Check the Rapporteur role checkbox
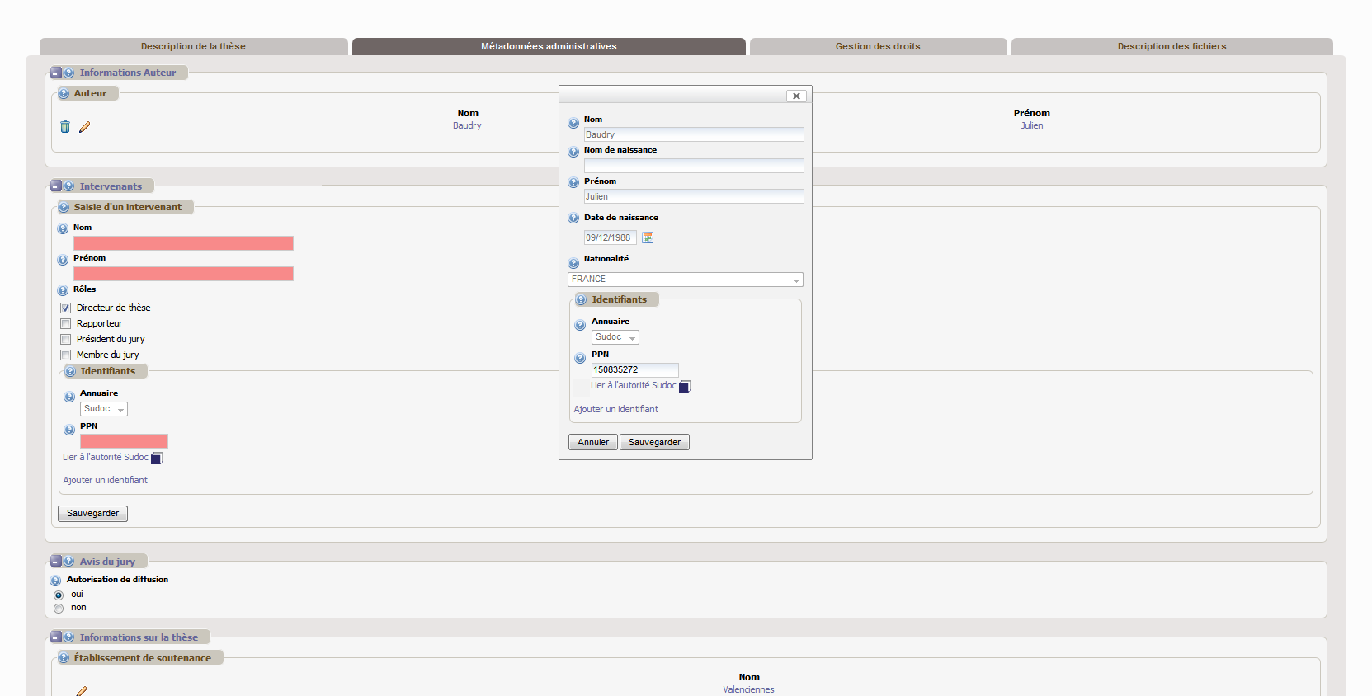Screen dimensions: 1372x696 coord(65,323)
